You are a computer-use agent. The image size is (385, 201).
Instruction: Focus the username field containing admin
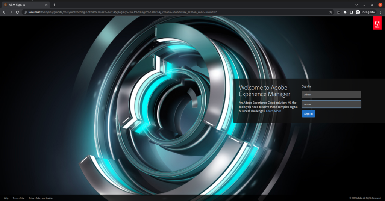331,94
